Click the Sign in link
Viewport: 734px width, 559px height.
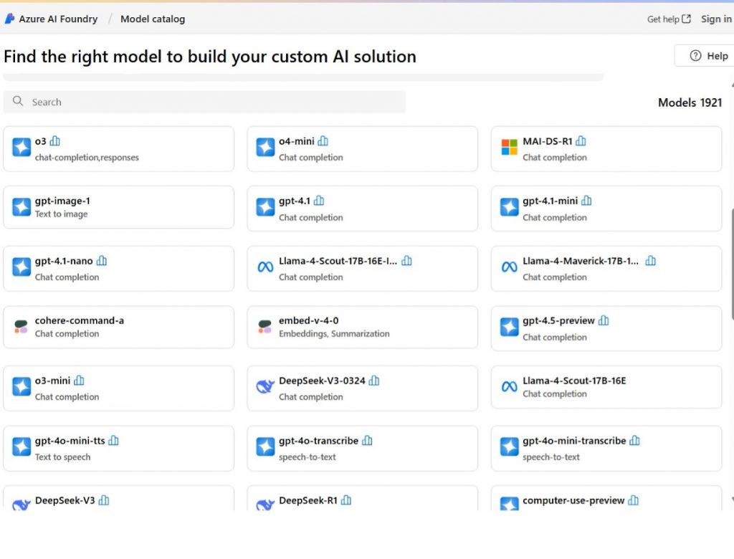coord(716,19)
